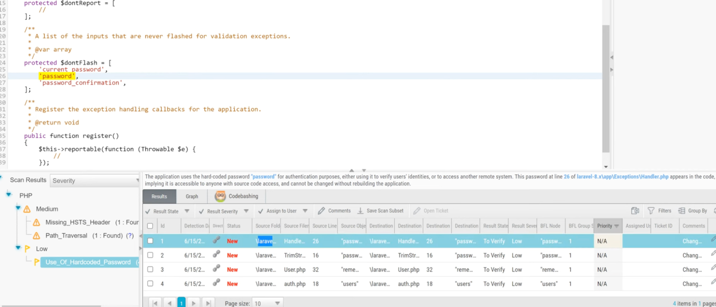The image size is (716, 307).
Task: Click the Comments pencil icon in toolbar
Action: (x=321, y=211)
